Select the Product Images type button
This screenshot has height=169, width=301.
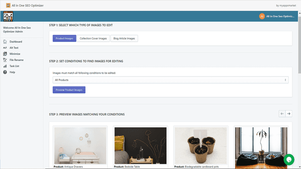pos(64,38)
